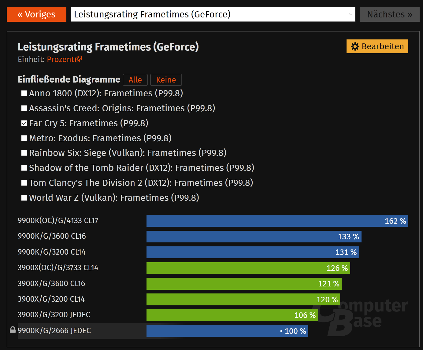Select the 3900X(OC)/G/3733 CL14 row label
The width and height of the screenshot is (423, 350).
(58, 268)
